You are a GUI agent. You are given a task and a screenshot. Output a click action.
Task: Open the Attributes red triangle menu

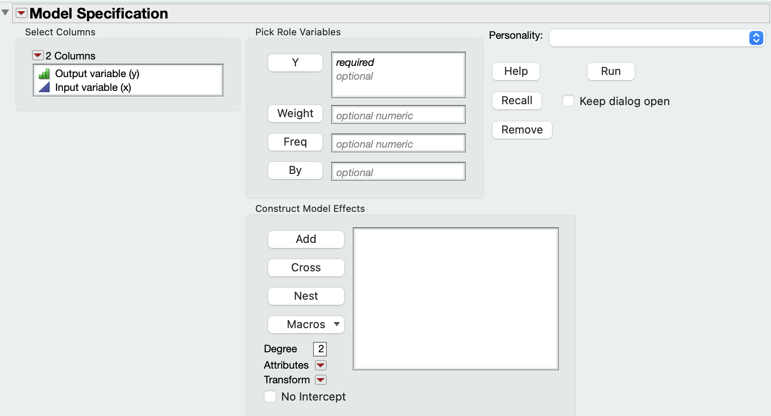tap(321, 365)
